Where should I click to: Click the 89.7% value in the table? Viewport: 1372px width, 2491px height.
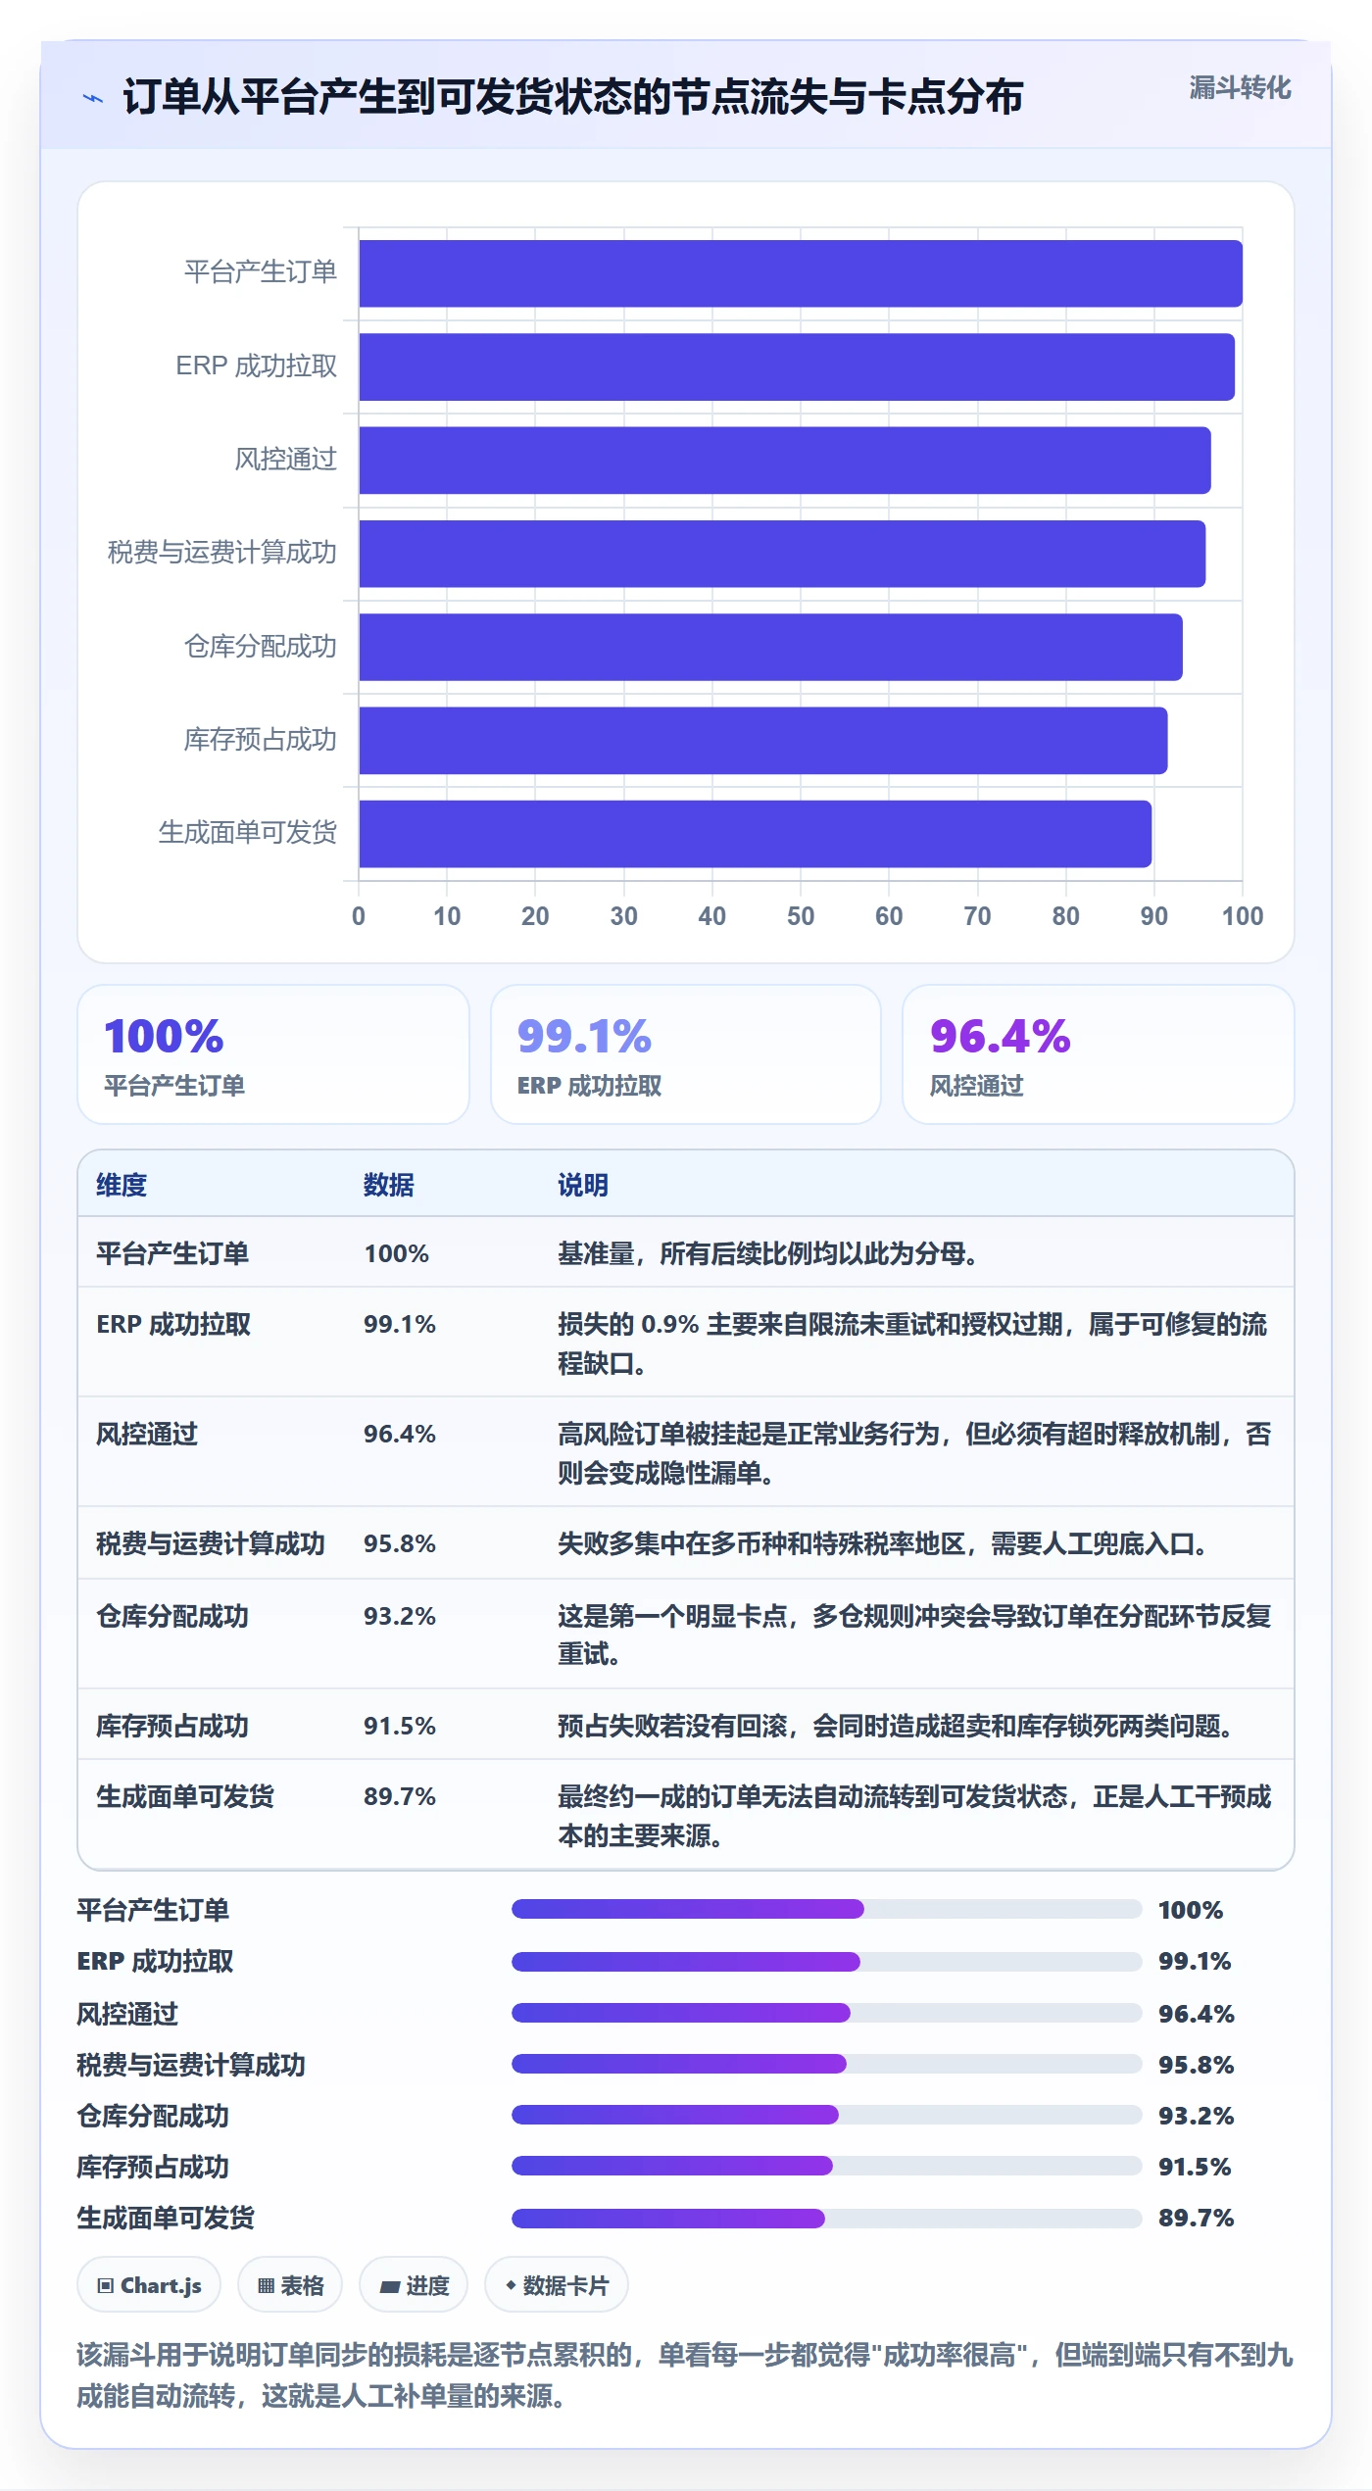coord(400,1796)
